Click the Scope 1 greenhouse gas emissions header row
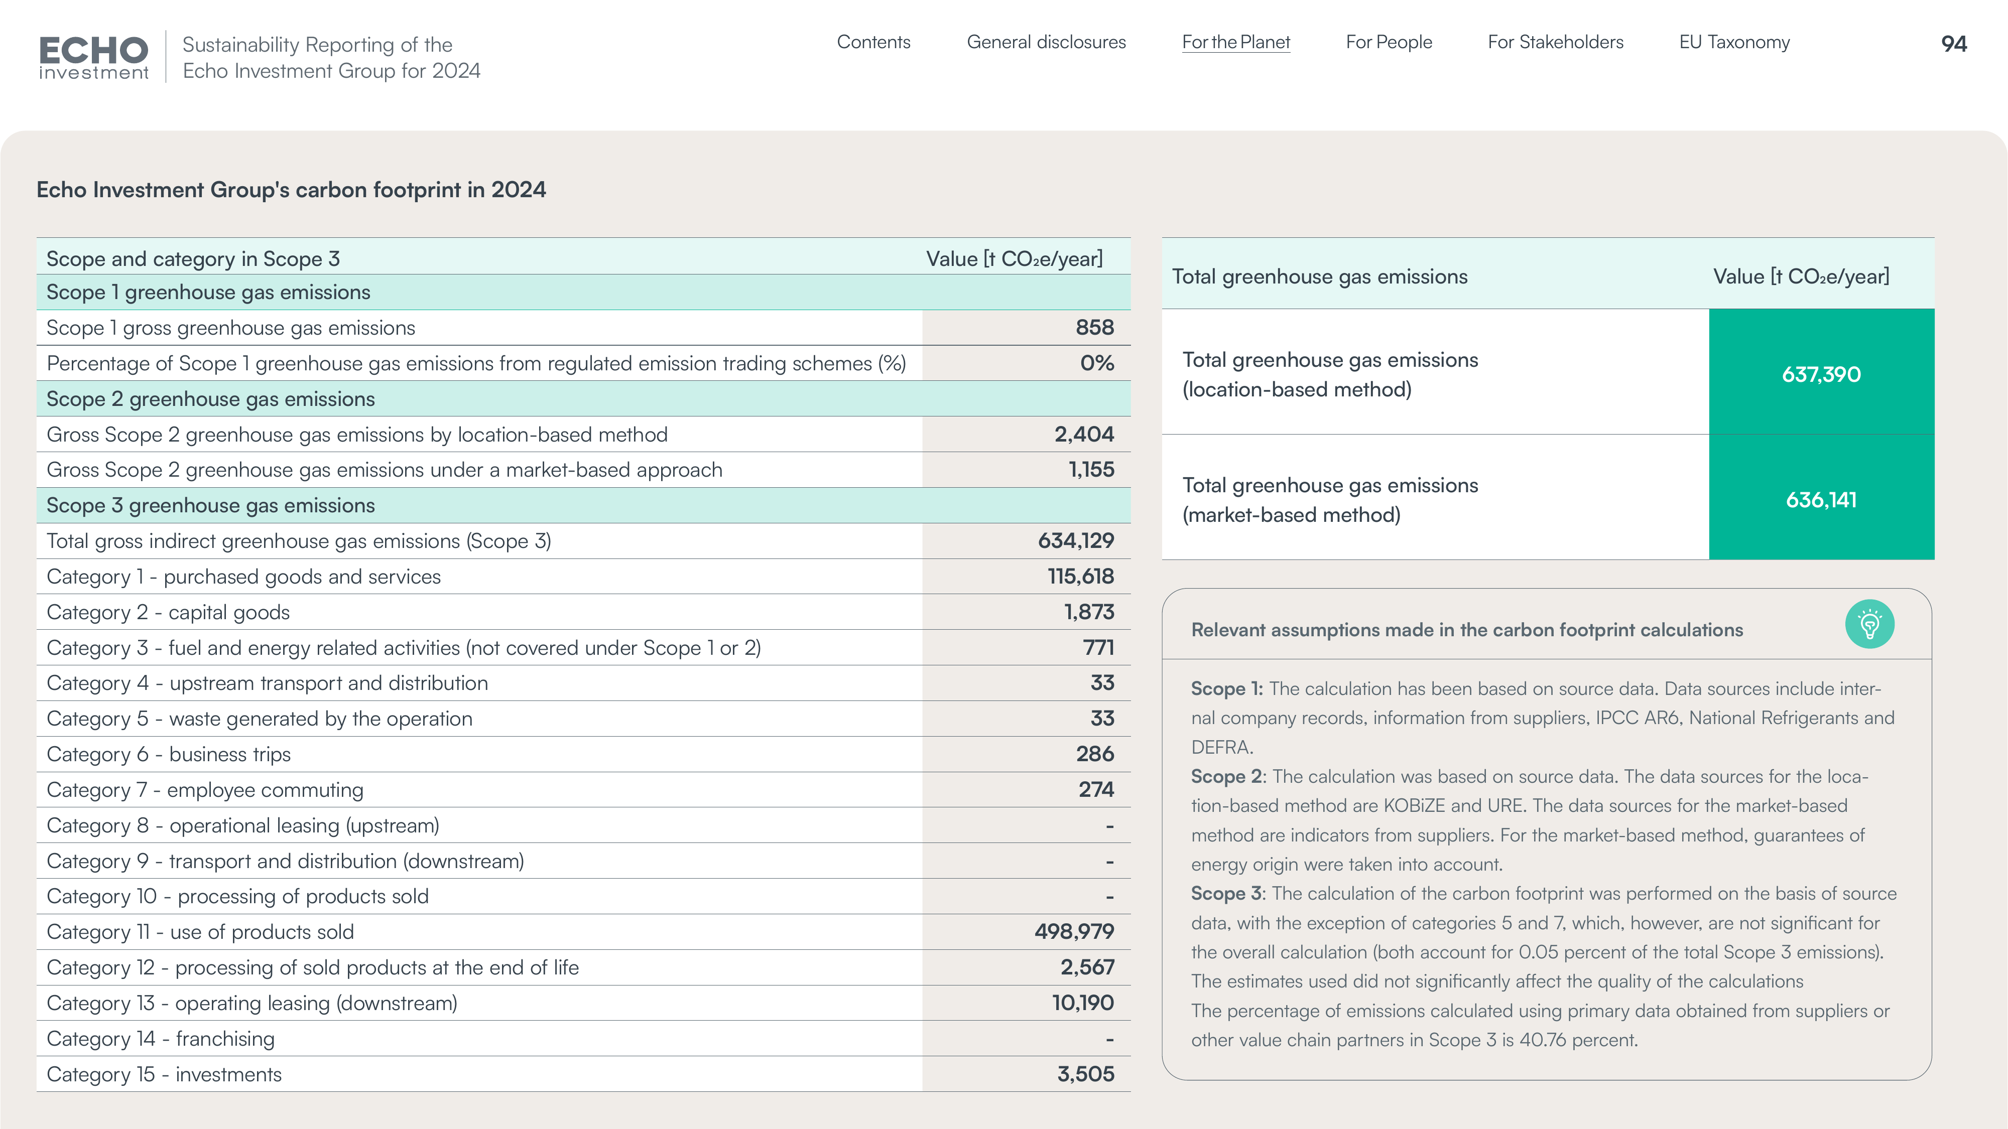The image size is (2008, 1129). coord(583,292)
